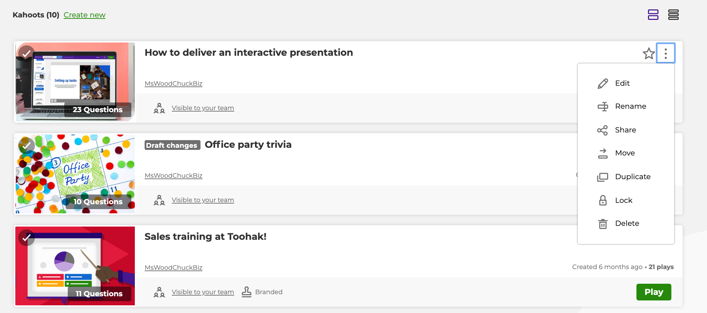Click the team icon on Sales training row

click(159, 292)
